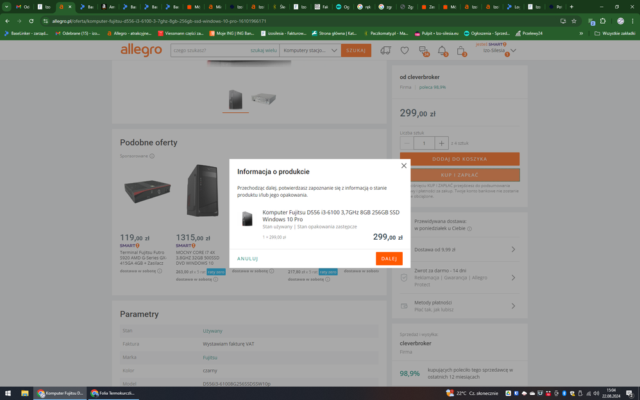This screenshot has width=640, height=400.
Task: Cancel the dialog via ANULUJ
Action: point(248,259)
